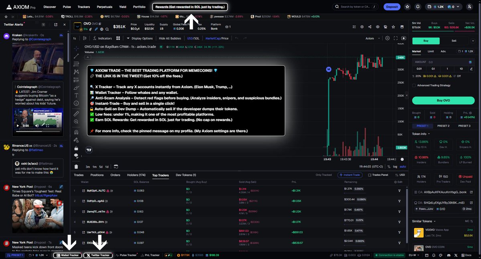Take a chart snapshot with camera icon

(x=403, y=38)
